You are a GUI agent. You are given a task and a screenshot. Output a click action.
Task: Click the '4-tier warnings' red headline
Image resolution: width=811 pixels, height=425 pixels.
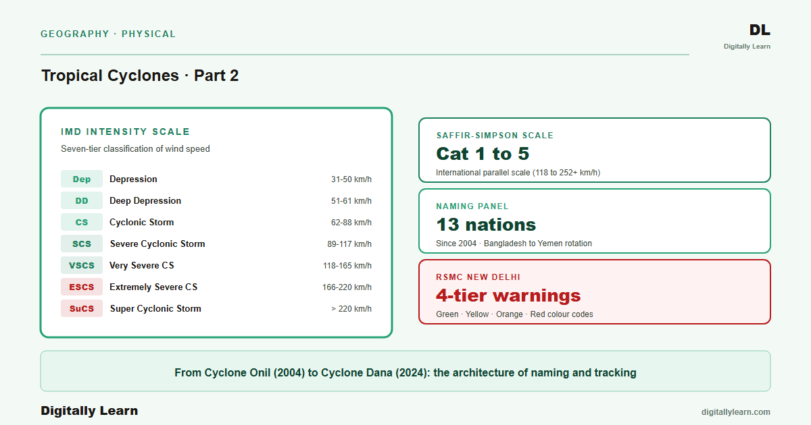click(508, 295)
